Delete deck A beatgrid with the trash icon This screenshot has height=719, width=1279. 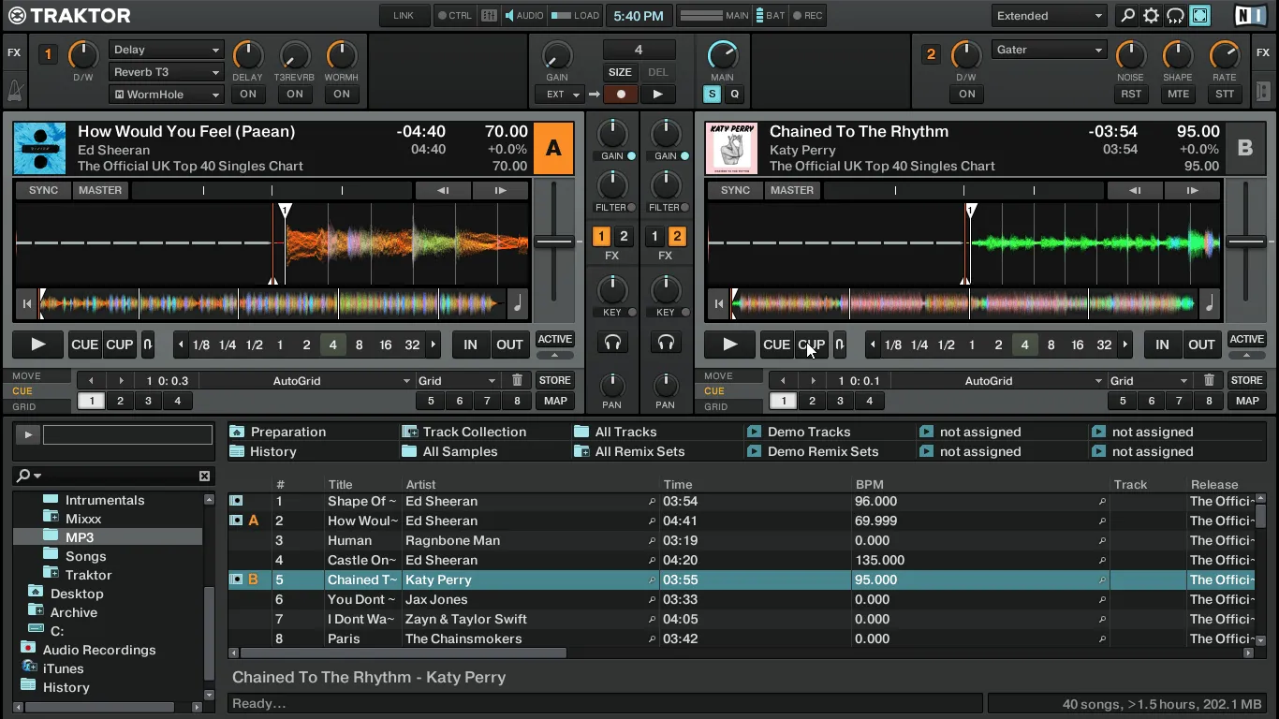click(x=516, y=380)
